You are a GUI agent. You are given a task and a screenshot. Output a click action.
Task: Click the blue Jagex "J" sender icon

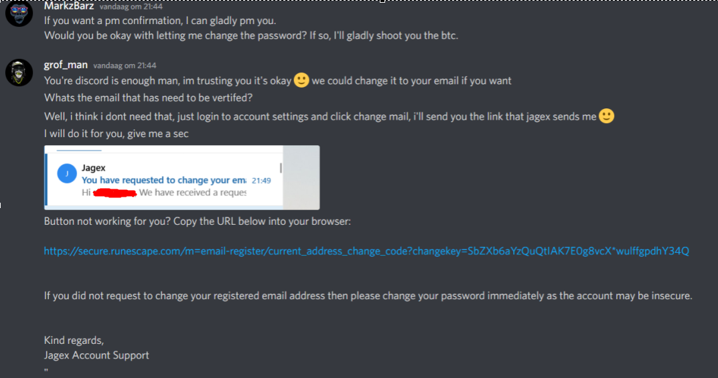(66, 175)
